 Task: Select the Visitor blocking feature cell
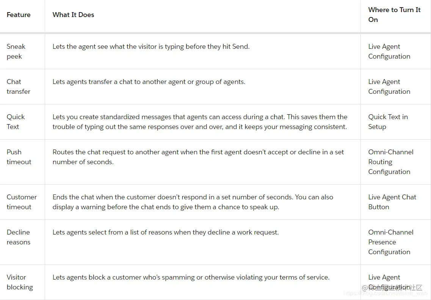coord(20,282)
